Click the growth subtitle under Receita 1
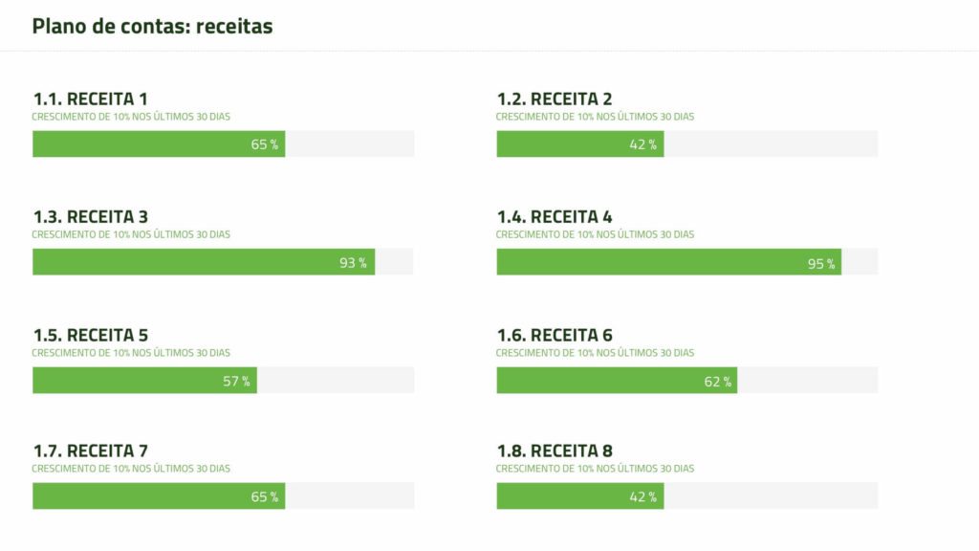The height and width of the screenshot is (551, 979). [131, 117]
